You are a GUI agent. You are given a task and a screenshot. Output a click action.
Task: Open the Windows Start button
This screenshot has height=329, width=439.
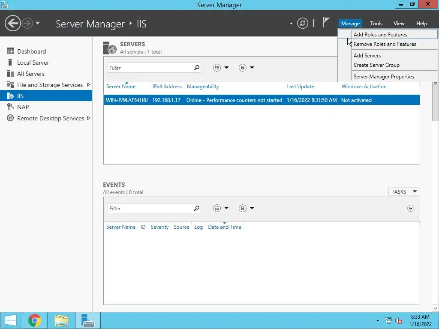pyautogui.click(x=11, y=320)
